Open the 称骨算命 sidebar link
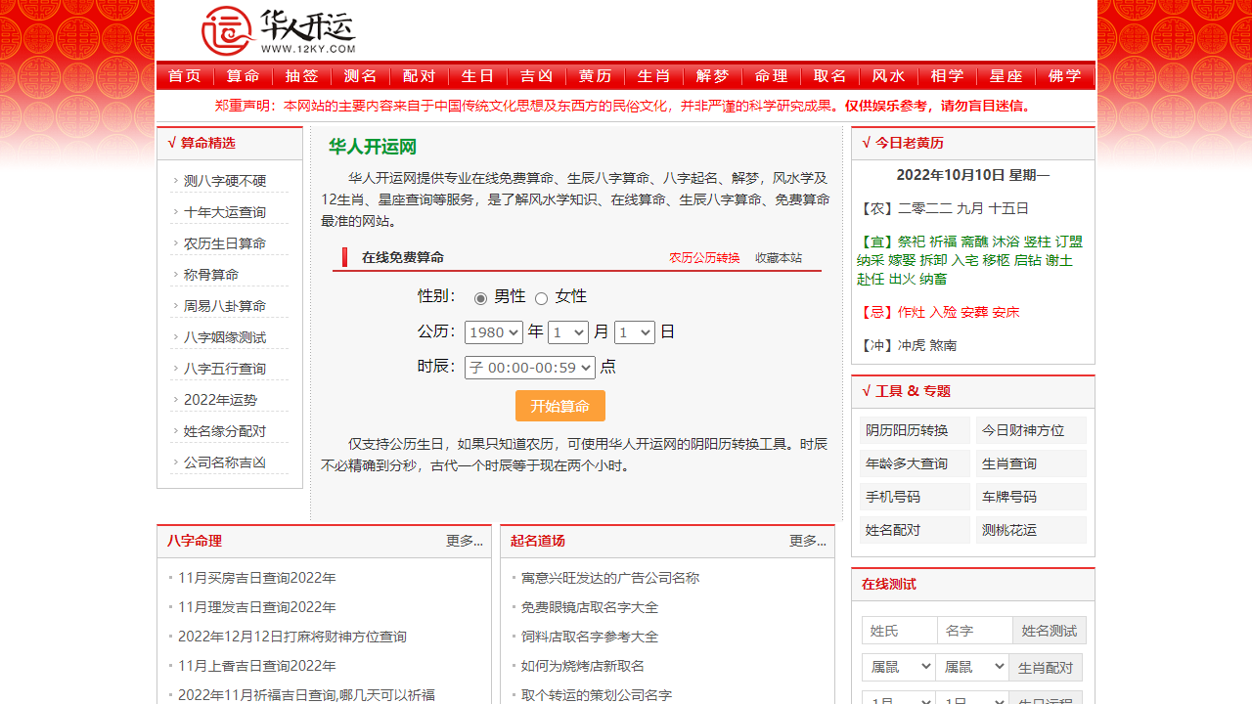 tap(211, 275)
